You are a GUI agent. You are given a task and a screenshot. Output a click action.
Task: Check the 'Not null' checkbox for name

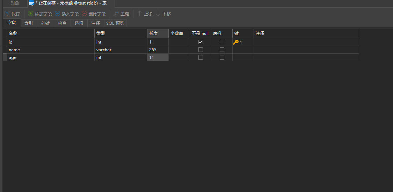pos(201,50)
